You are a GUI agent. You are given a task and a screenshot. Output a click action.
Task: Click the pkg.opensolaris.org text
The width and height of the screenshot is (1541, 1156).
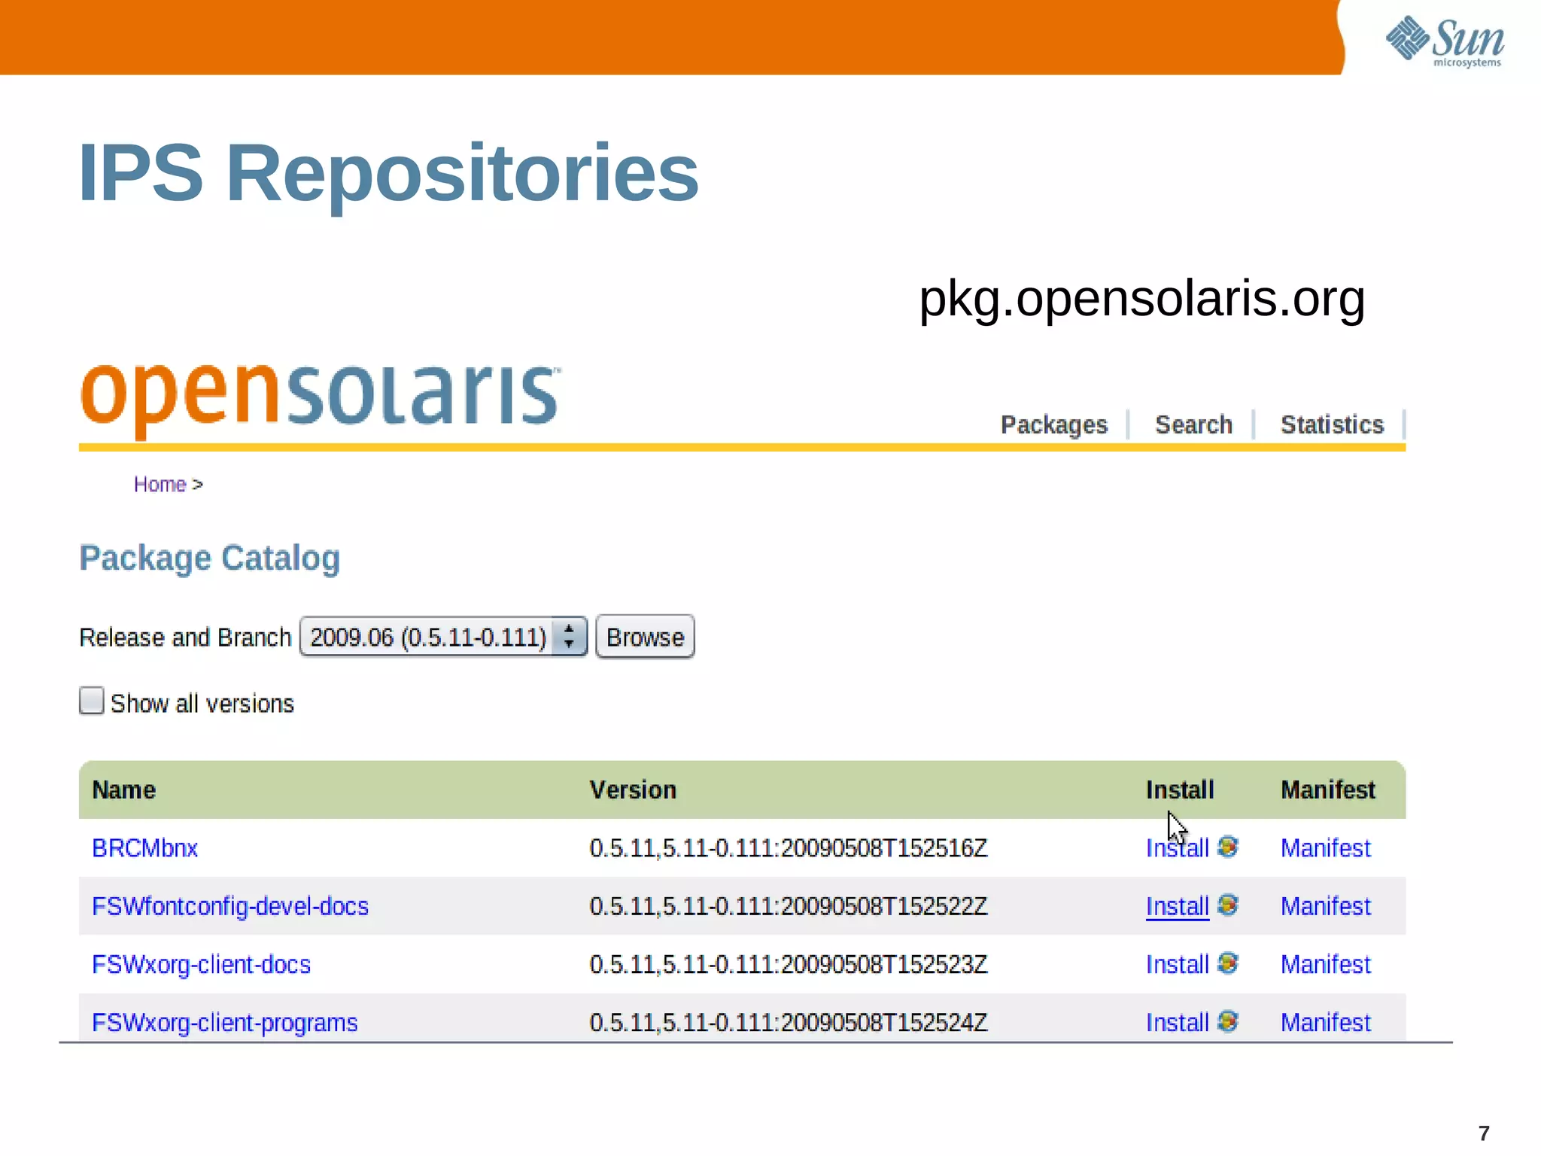1142,300
